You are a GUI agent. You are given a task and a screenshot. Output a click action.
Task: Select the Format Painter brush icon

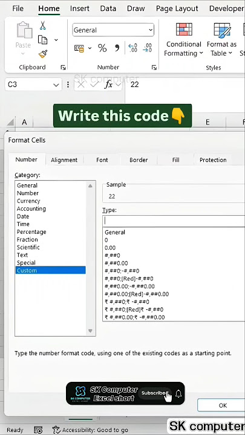43,54
